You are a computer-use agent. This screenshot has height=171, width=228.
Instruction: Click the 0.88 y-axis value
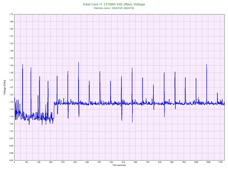coord(11,153)
